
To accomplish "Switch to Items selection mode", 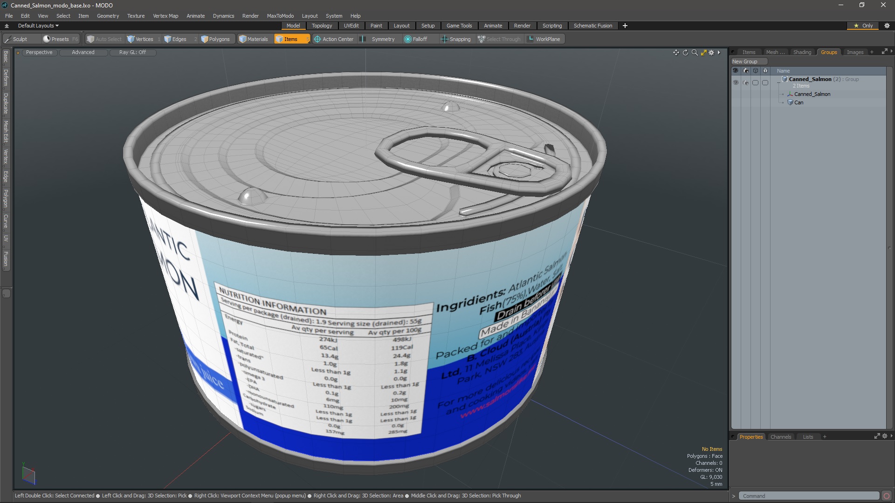I will (291, 39).
